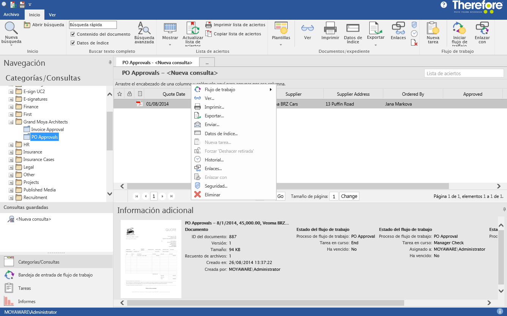Click the Lista de aciertos filter field
Image resolution: width=507 pixels, height=316 pixels.
click(464, 73)
